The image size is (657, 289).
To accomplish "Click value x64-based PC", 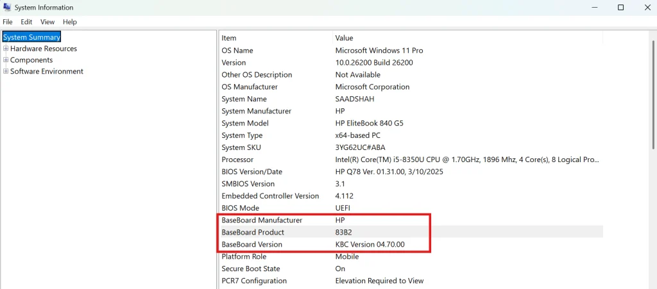I will pyautogui.click(x=358, y=135).
